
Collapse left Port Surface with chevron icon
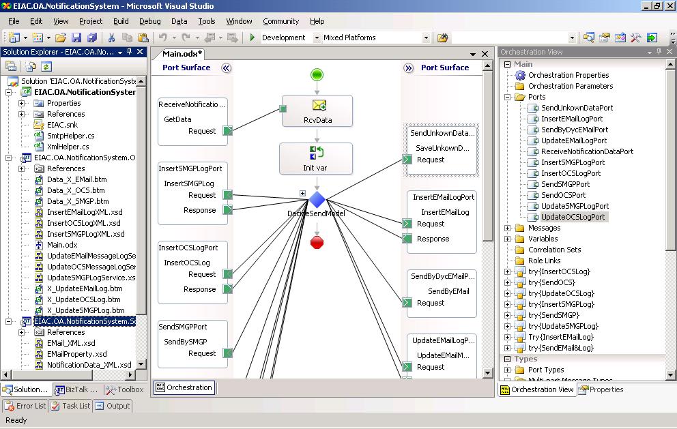(227, 68)
